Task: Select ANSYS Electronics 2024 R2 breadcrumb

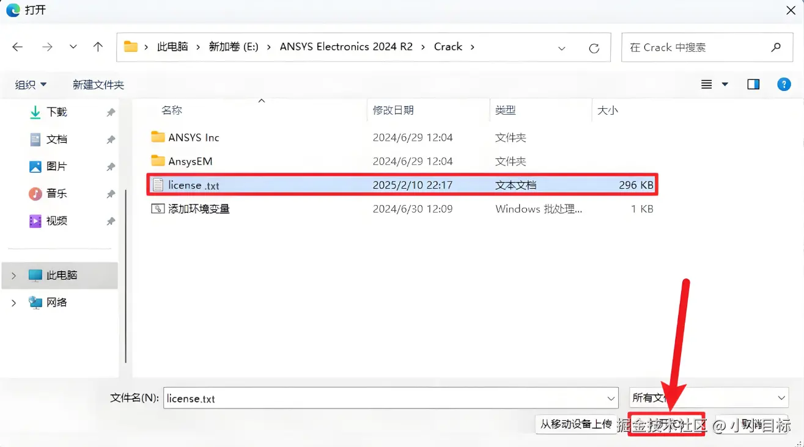Action: [x=346, y=47]
